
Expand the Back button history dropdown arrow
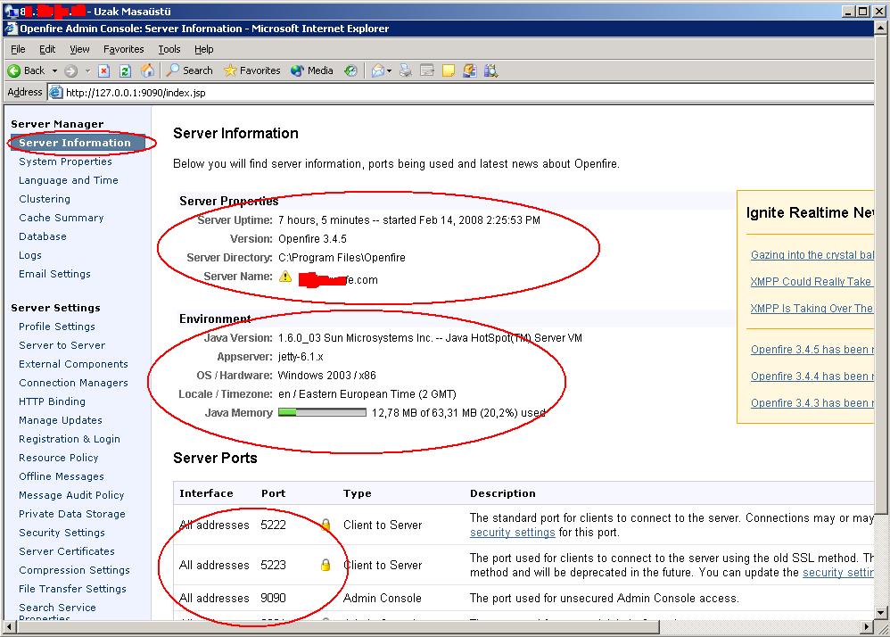point(54,71)
